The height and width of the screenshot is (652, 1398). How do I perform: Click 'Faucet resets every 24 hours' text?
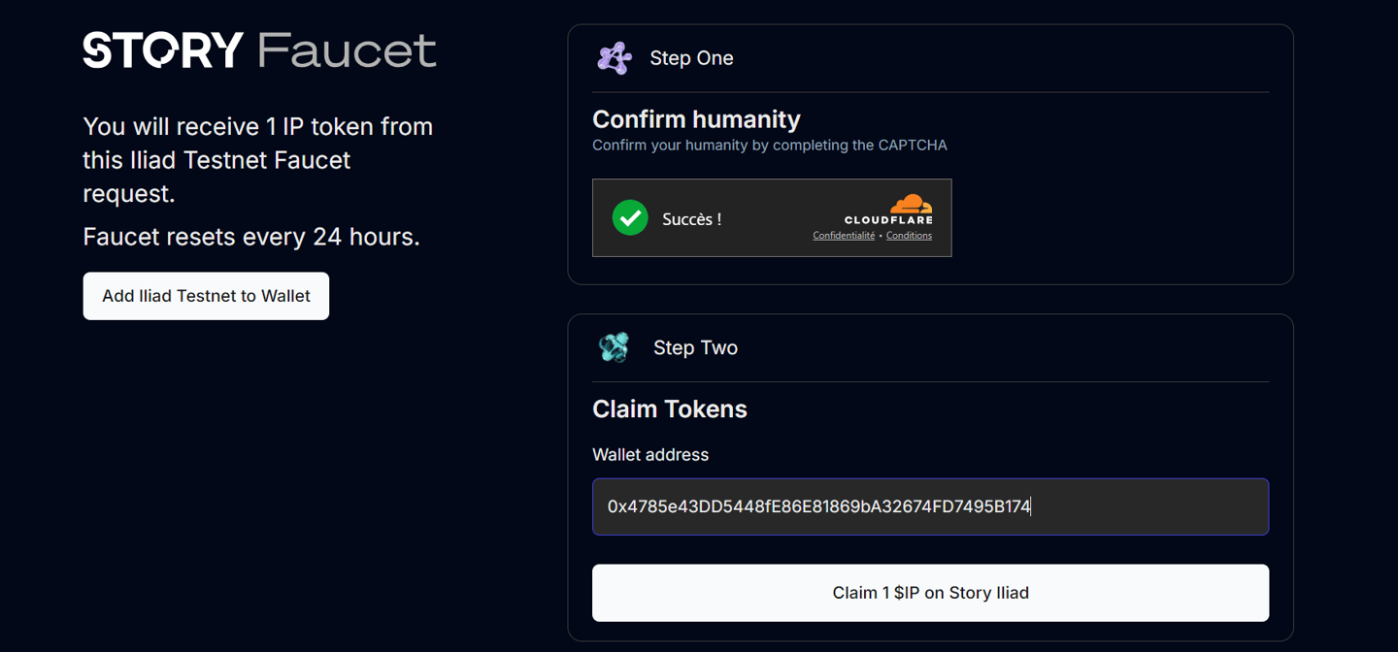coord(251,237)
